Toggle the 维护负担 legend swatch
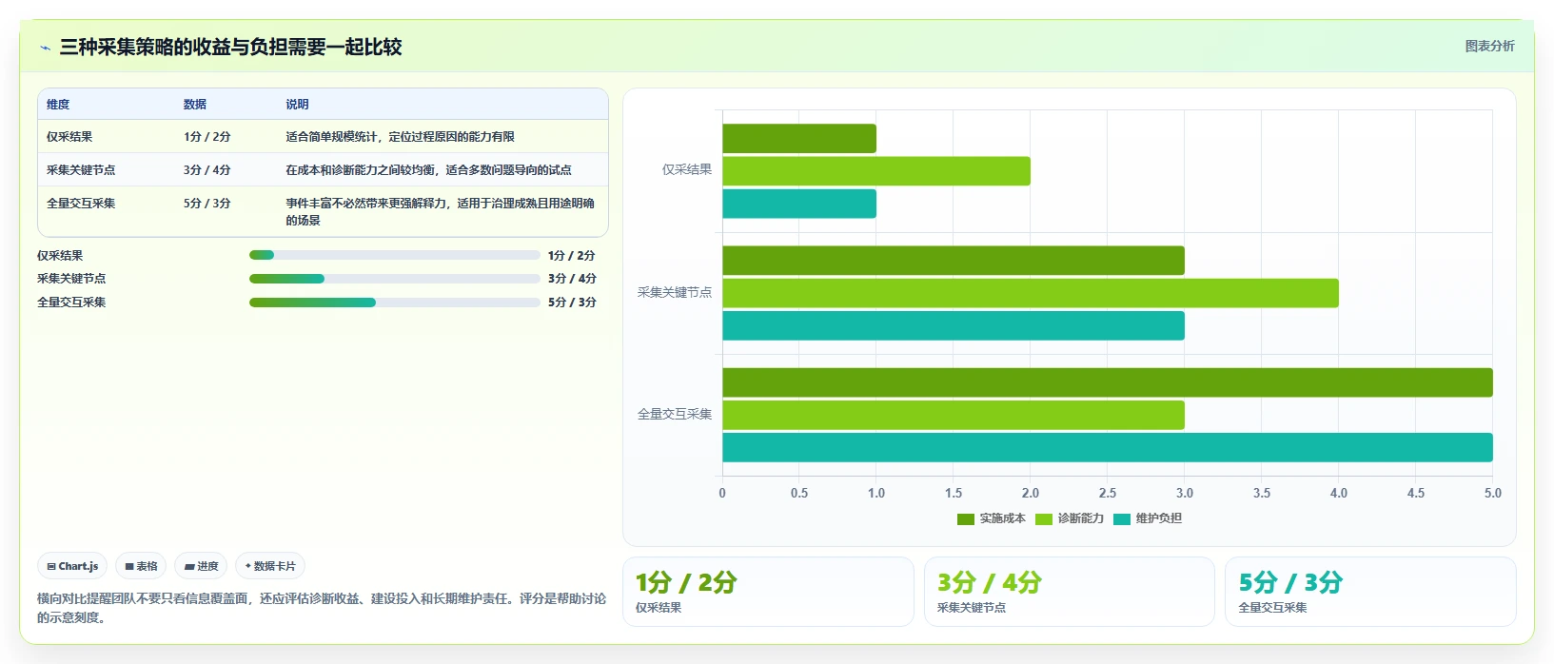Viewport: 1554px width, 664px height. point(1122,519)
